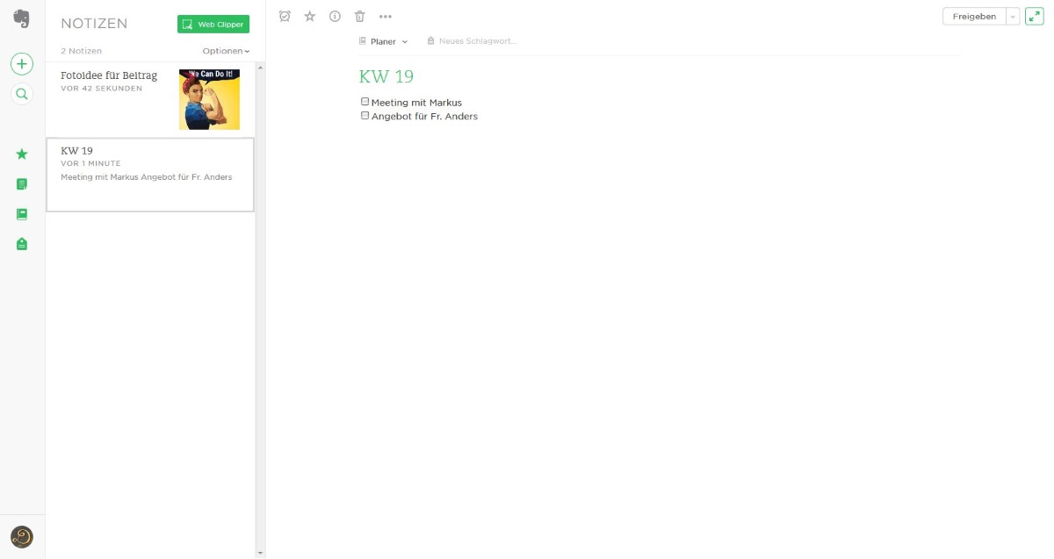Click the 2 Notizen count label
The height and width of the screenshot is (559, 1054).
click(81, 51)
